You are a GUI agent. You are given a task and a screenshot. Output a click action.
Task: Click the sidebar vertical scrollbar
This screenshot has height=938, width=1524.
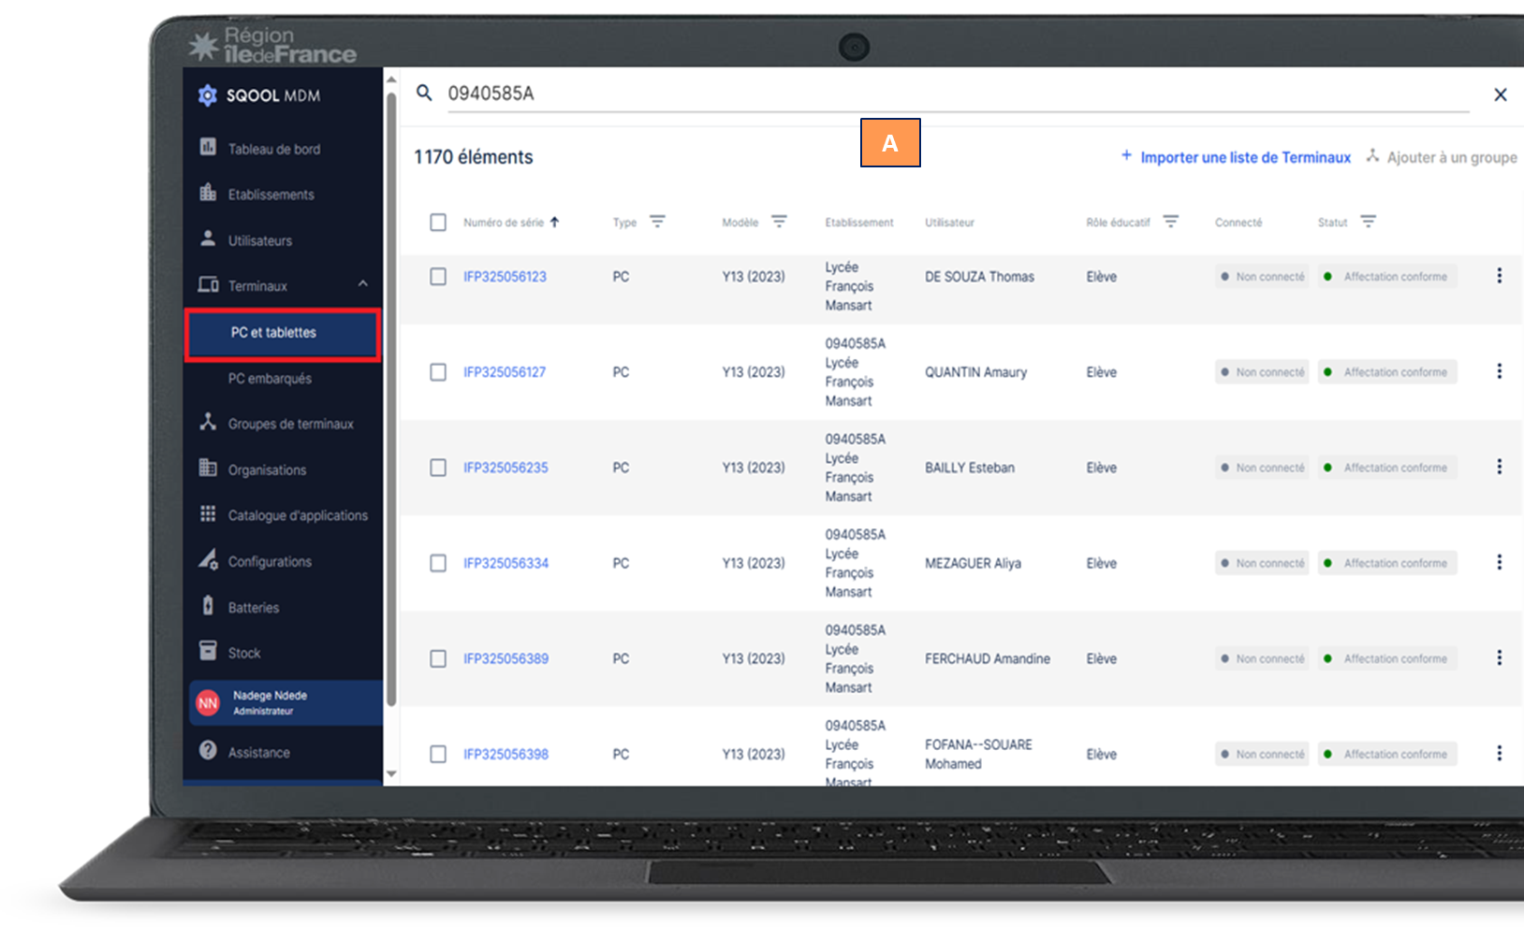(391, 400)
